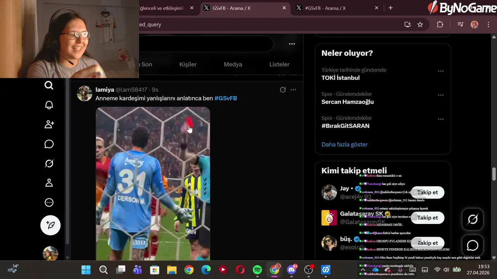
Task: Open lamiya's profile picture
Action: [x=85, y=93]
